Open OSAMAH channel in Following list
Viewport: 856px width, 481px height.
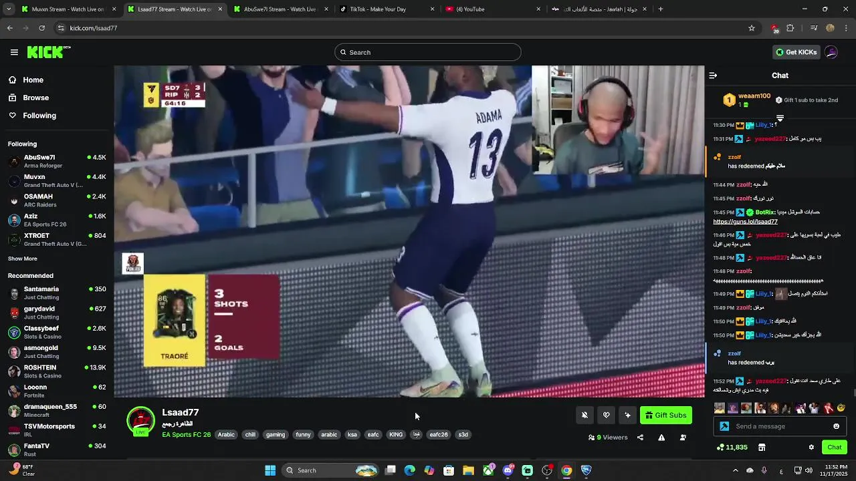57,200
